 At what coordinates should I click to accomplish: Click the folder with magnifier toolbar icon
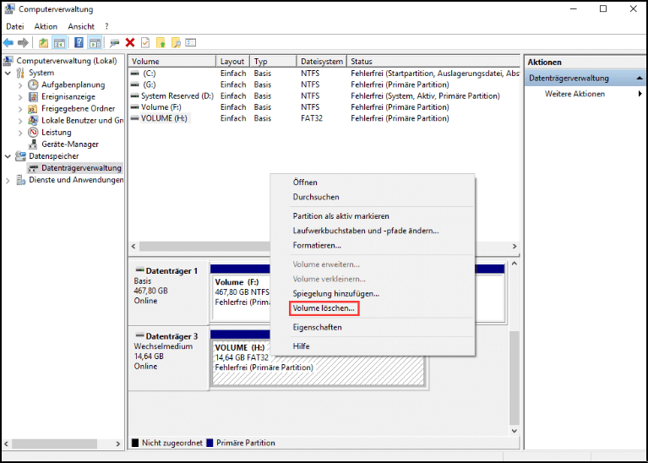click(176, 42)
